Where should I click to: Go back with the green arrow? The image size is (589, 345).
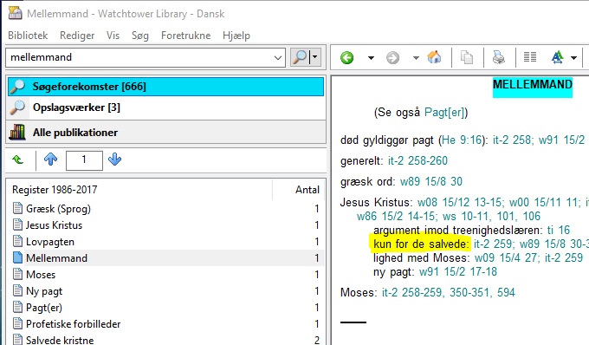click(346, 58)
